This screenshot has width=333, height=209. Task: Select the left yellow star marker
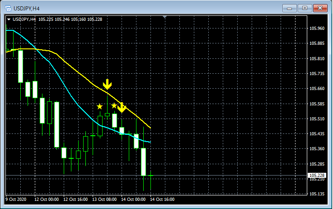coord(99,106)
